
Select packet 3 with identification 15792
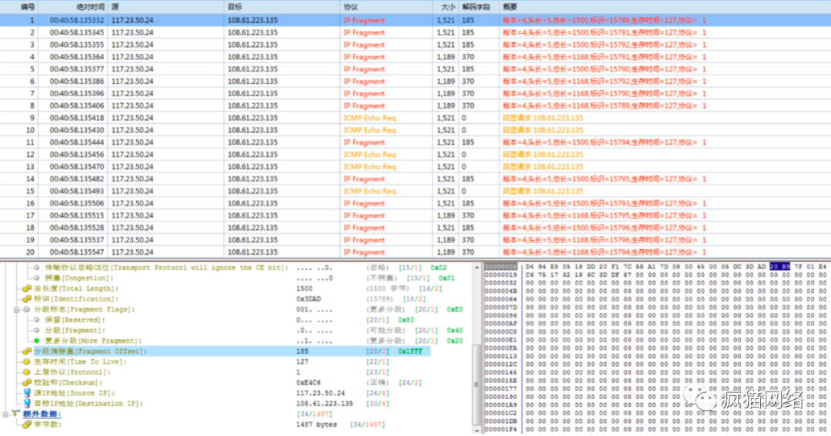pyautogui.click(x=604, y=45)
